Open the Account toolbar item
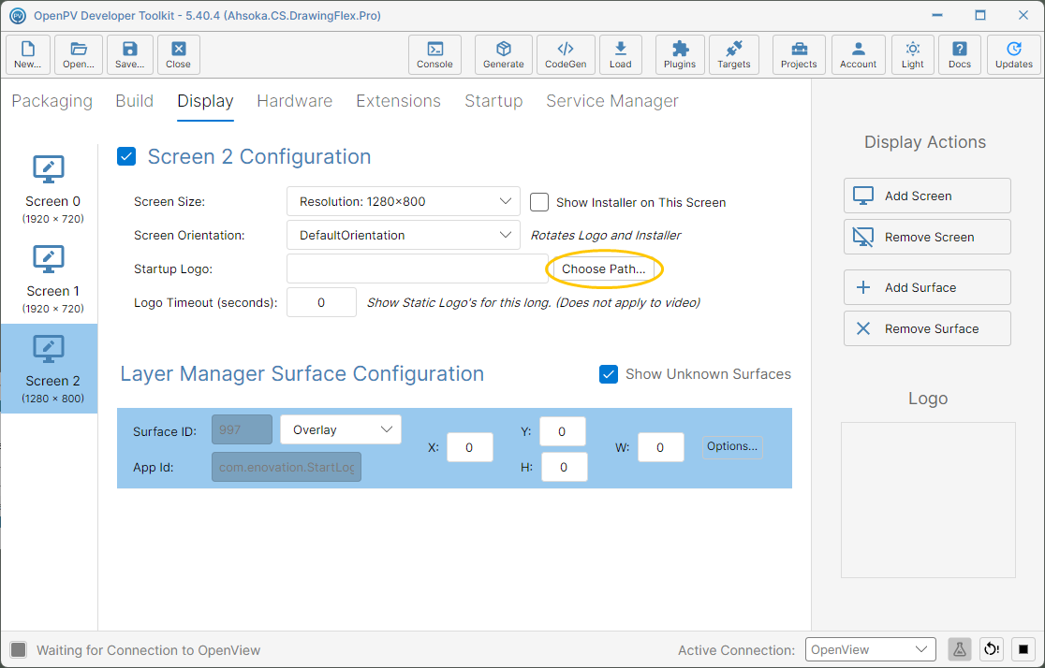Viewport: 1045px width, 668px height. (859, 54)
